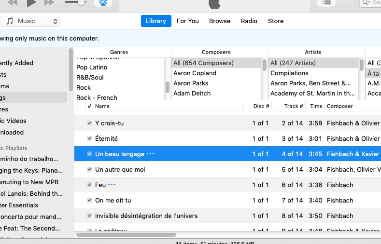Switch to the Library tab
Viewport: 381px width, 244px height.
156,21
